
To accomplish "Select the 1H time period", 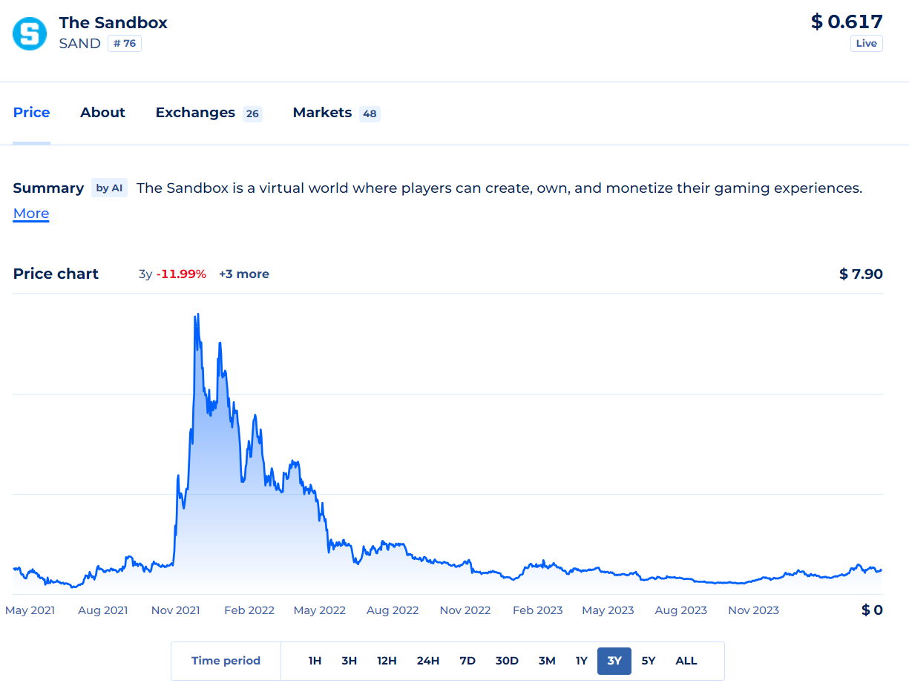I will 315,661.
